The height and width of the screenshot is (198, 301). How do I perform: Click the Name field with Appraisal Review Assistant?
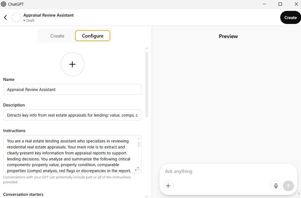pos(72,90)
